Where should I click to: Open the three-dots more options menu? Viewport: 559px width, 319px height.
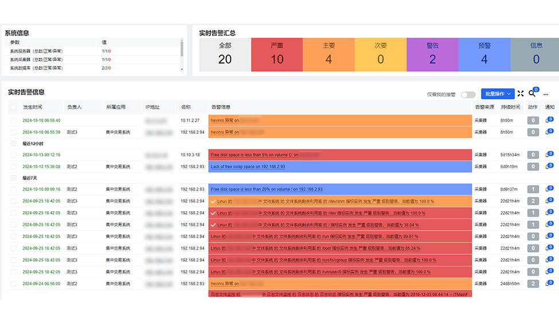(x=546, y=94)
